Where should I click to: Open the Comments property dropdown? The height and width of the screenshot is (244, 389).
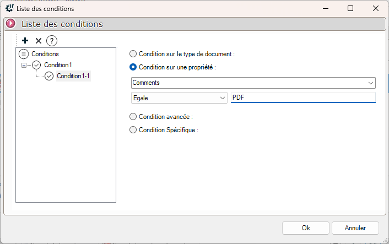[370, 83]
